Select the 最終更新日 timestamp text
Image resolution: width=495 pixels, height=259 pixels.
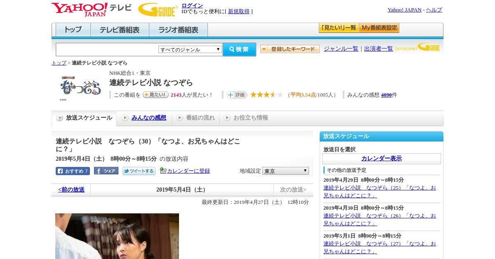255,202
